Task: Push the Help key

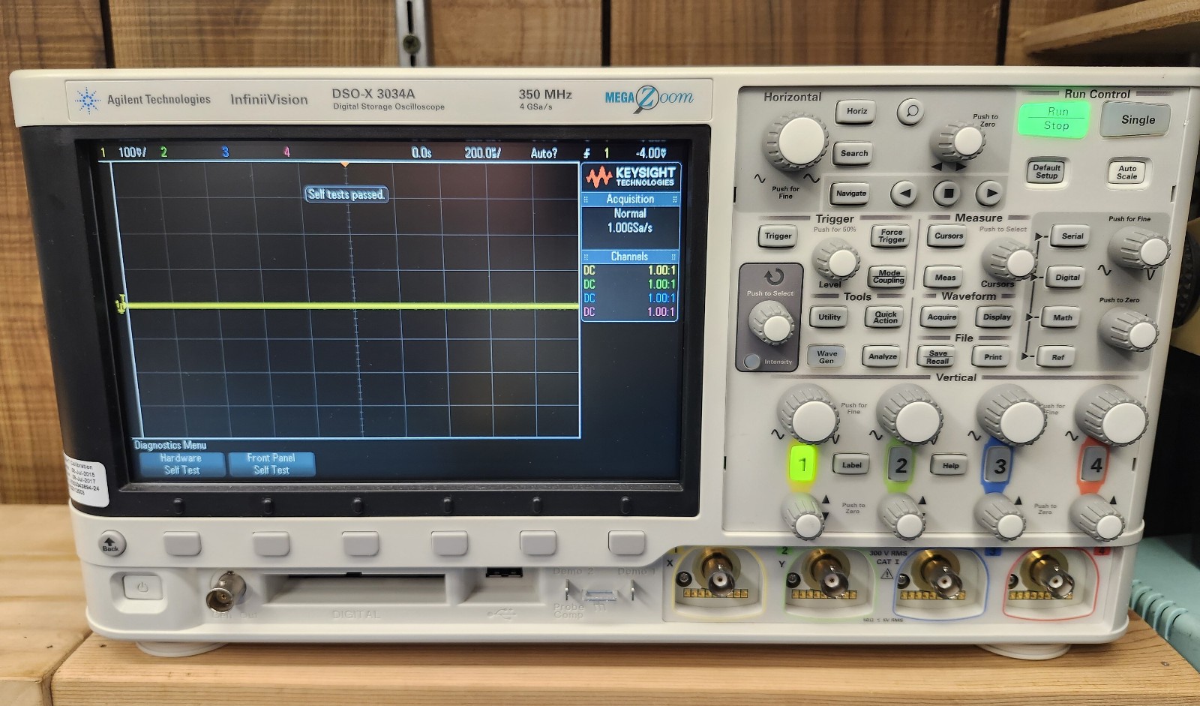Action: click(949, 466)
